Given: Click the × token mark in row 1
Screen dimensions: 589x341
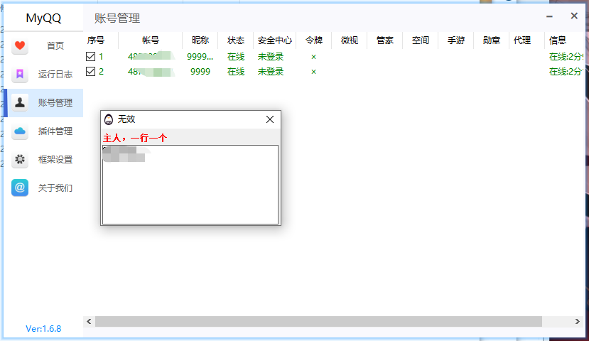Looking at the screenshot, I should click(313, 57).
